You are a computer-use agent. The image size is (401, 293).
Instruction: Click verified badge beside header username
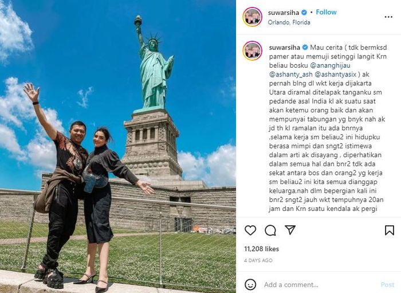coord(304,12)
